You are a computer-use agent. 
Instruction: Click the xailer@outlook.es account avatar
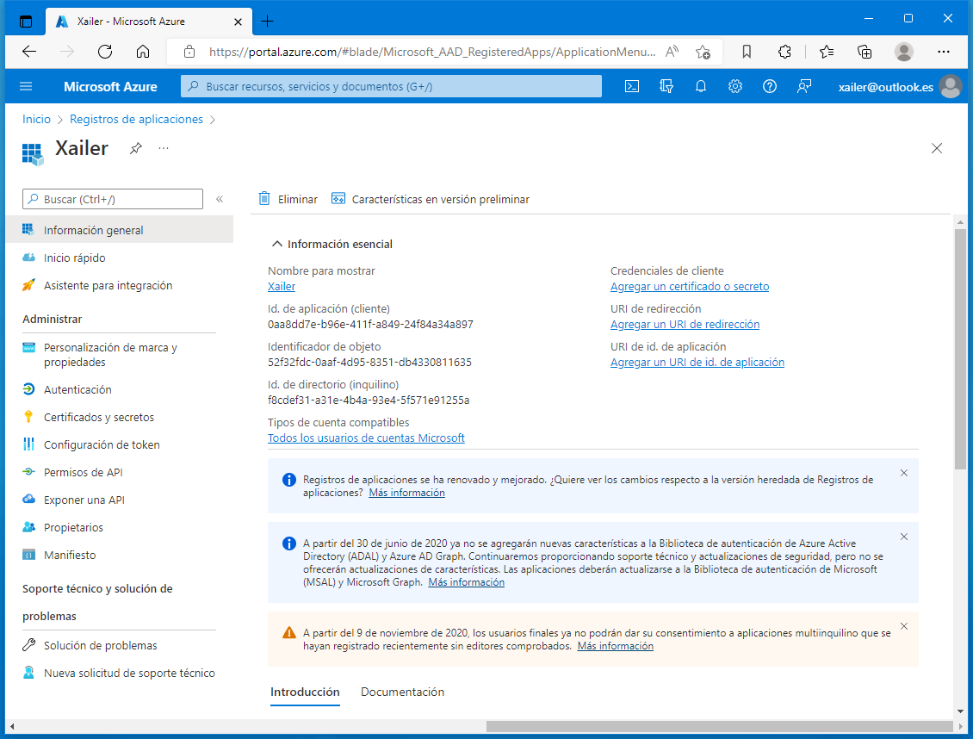tap(950, 86)
